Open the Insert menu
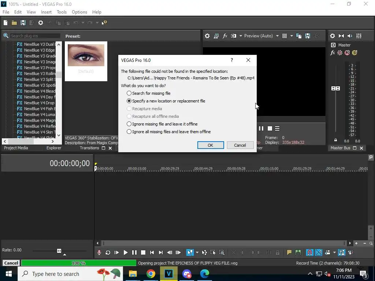Image resolution: width=375 pixels, height=281 pixels. click(46, 12)
